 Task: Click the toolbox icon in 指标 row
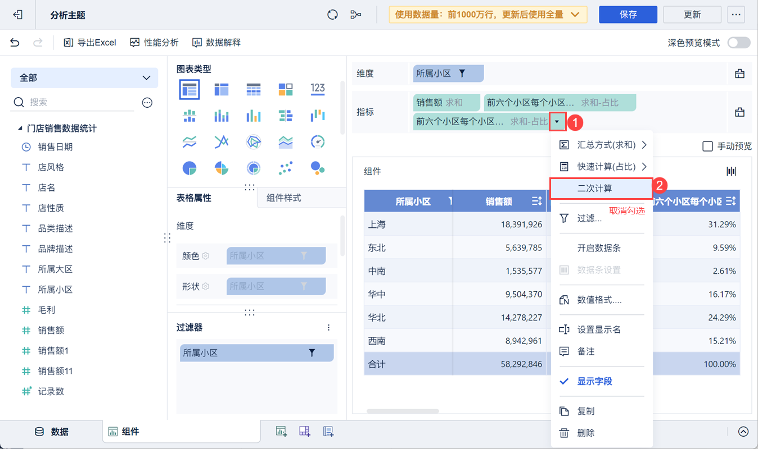point(739,112)
